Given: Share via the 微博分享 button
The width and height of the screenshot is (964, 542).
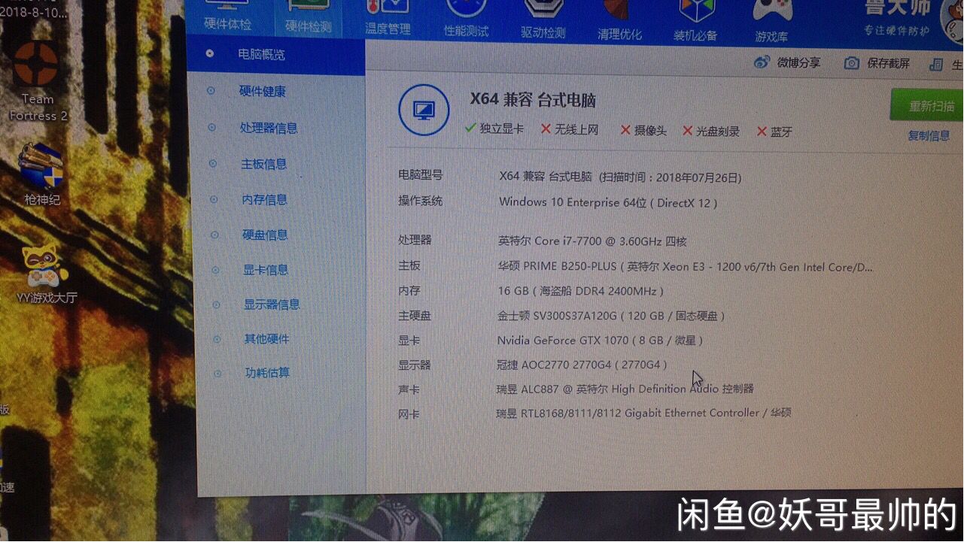Looking at the screenshot, I should pos(787,63).
